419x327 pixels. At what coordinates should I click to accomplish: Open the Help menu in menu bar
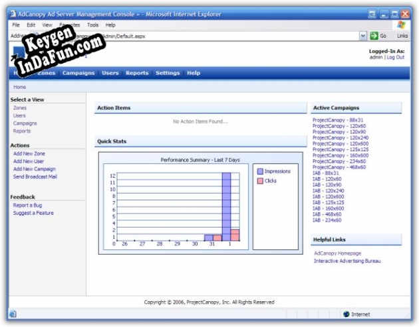(x=110, y=25)
